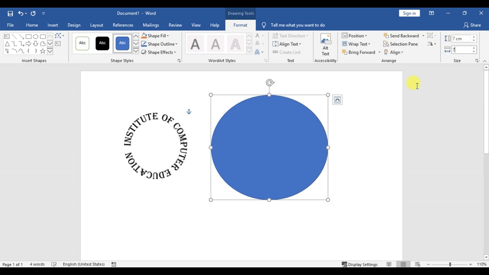
Task: Open the File tab
Action: point(10,25)
